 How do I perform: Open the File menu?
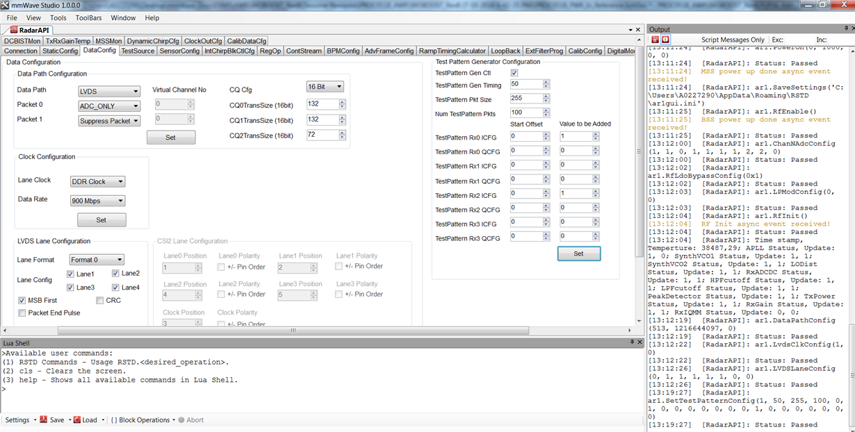(x=12, y=17)
